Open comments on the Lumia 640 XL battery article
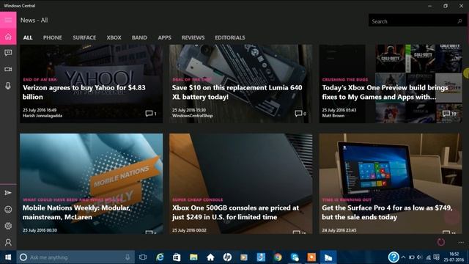 click(x=300, y=114)
